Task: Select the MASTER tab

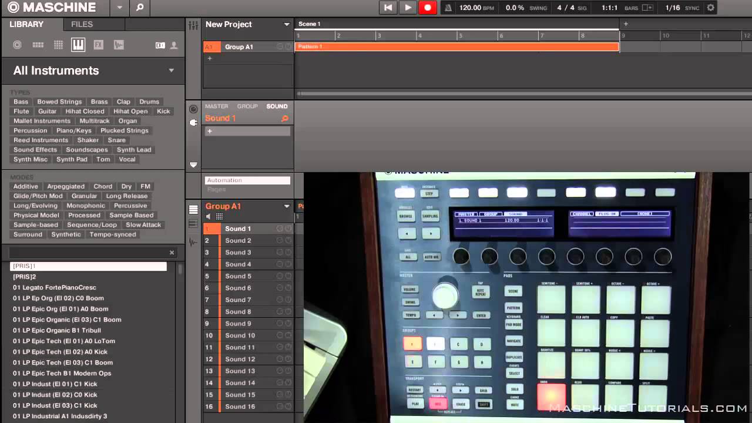Action: (216, 106)
